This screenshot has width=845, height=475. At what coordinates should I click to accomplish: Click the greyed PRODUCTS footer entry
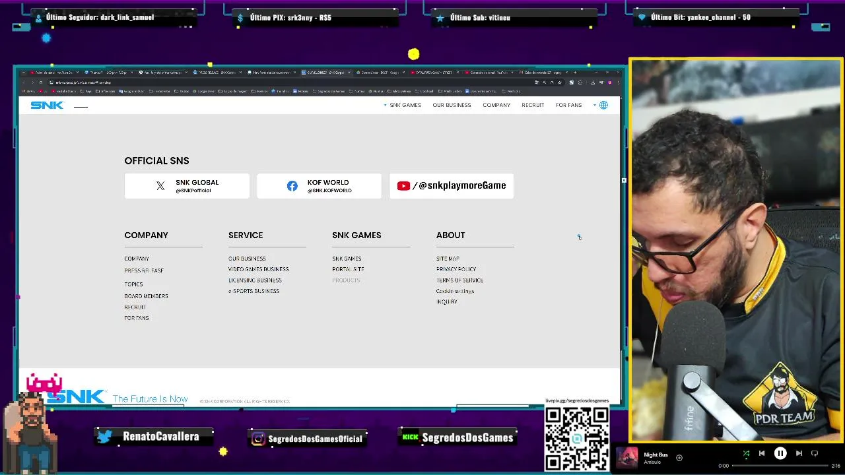click(x=346, y=280)
